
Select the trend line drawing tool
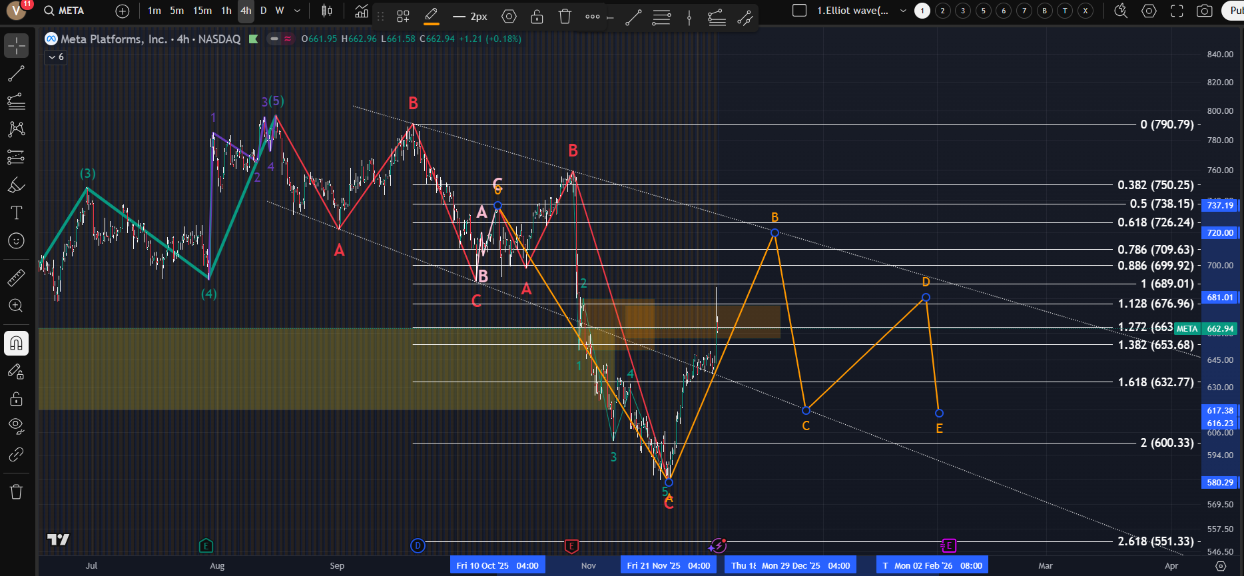tap(16, 74)
